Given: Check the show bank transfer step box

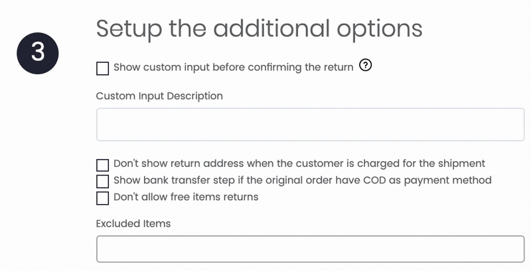Looking at the screenshot, I should 103,182.
